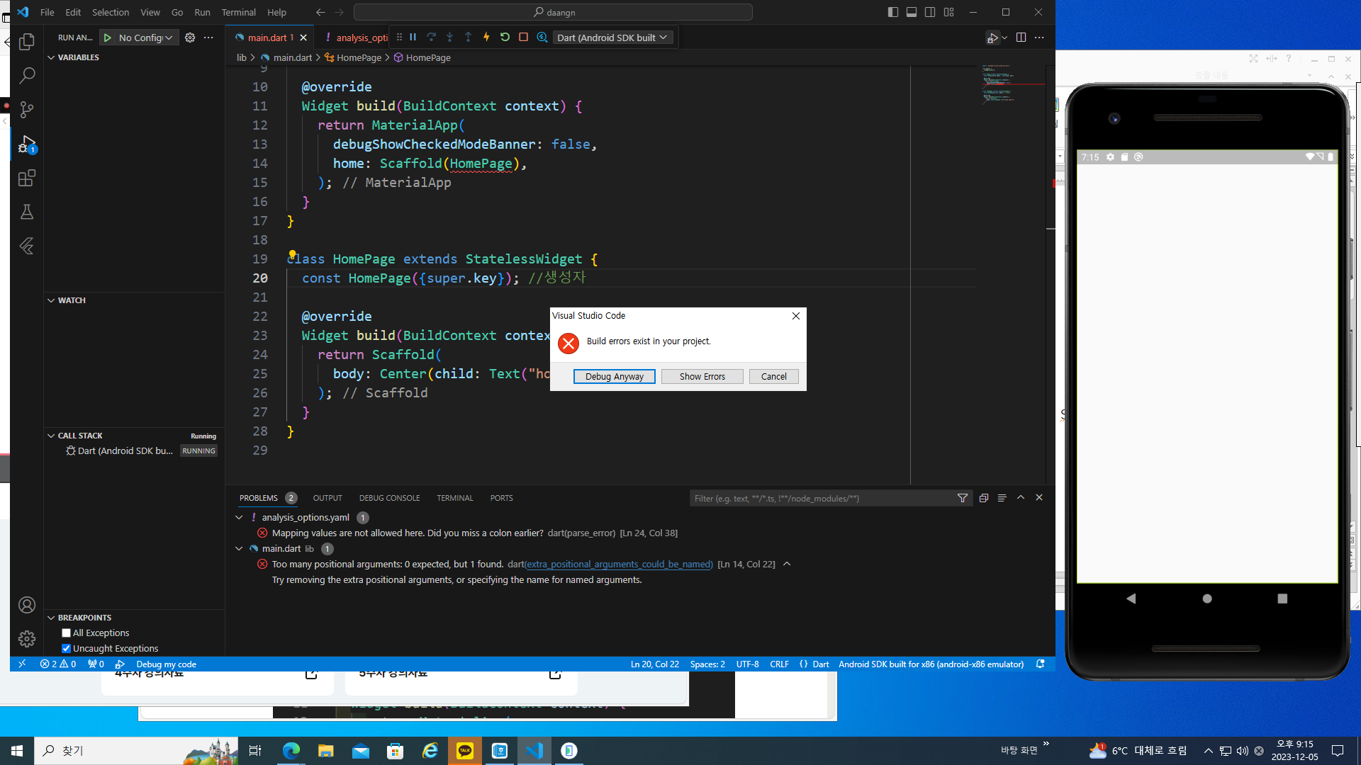Toggle the primary side bar layout button
Viewport: 1361px width, 765px height.
893,12
